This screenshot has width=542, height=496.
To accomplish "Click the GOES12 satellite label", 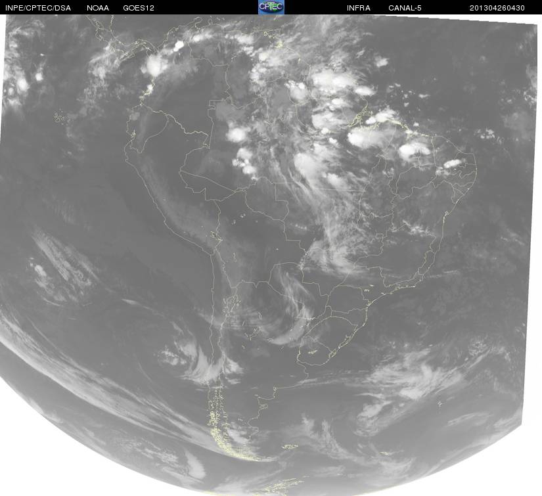I will tap(139, 8).
